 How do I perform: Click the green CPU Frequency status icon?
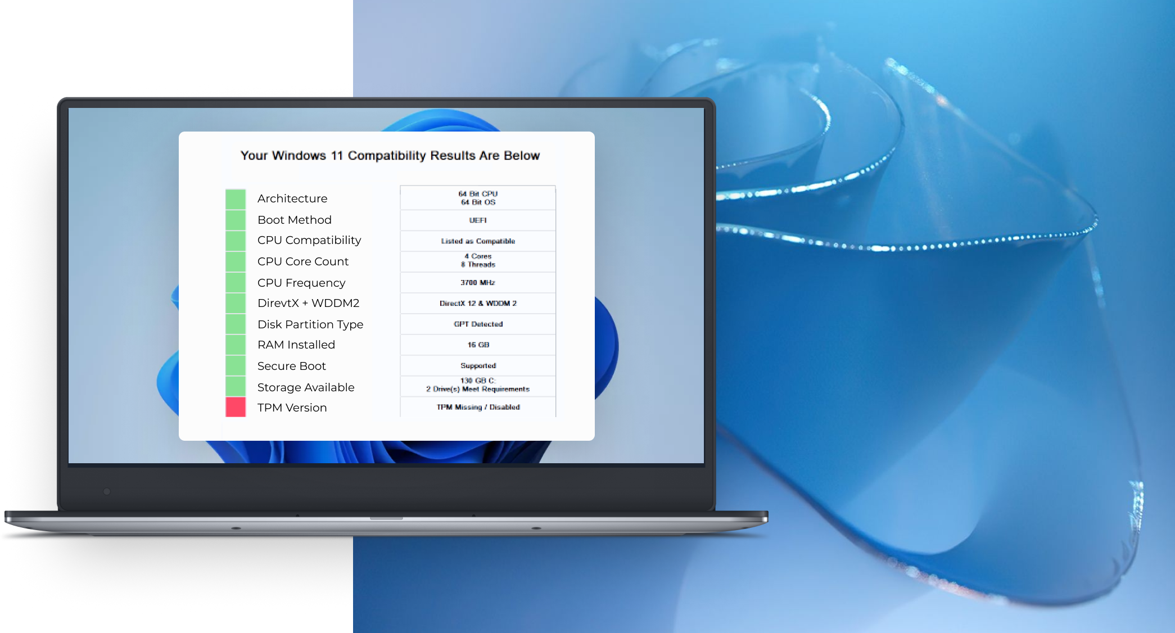click(234, 283)
